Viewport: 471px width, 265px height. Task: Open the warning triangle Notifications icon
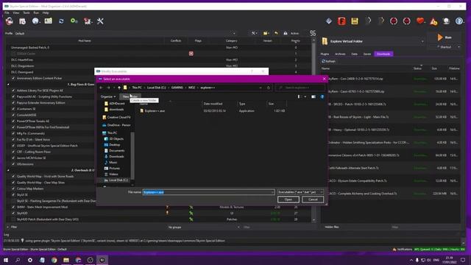(x=433, y=21)
